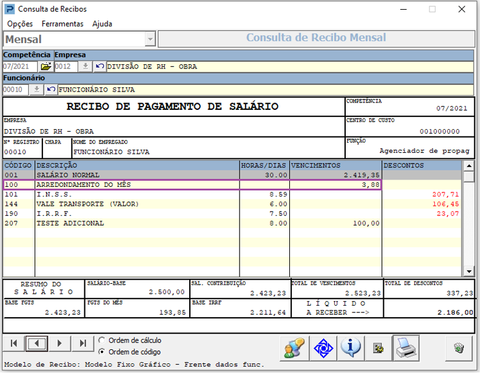The image size is (481, 373).
Task: Click the Empresa download-arrow lookup button
Action: 86,66
